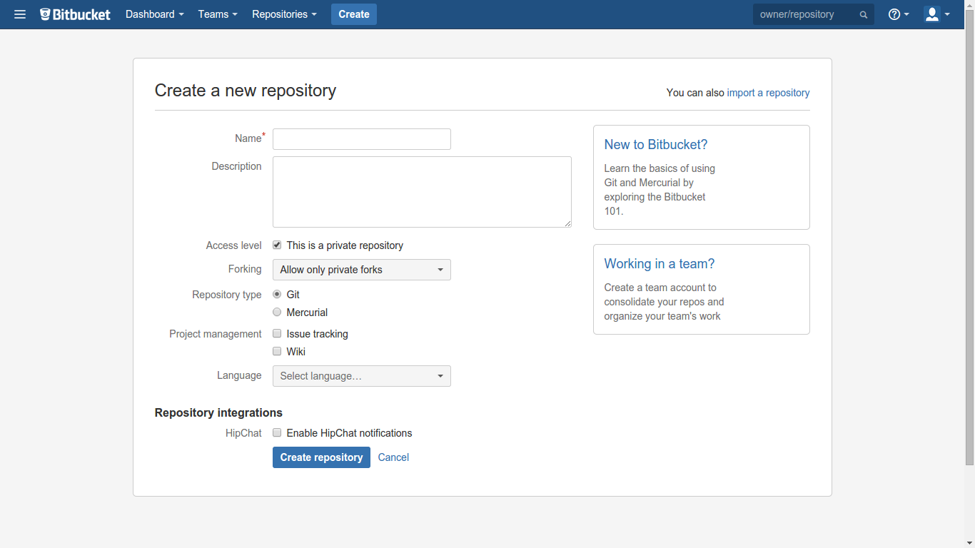Click the Cancel link

[393, 457]
